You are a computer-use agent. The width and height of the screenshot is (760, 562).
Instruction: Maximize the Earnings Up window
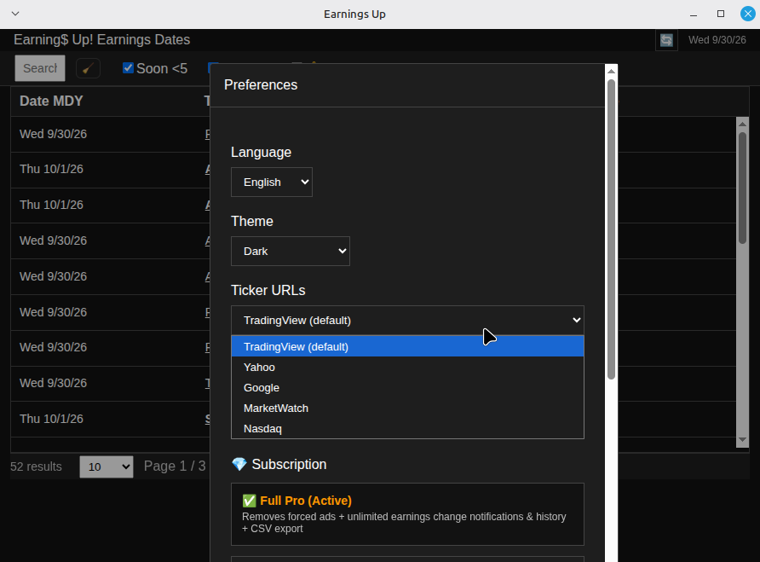(x=721, y=14)
